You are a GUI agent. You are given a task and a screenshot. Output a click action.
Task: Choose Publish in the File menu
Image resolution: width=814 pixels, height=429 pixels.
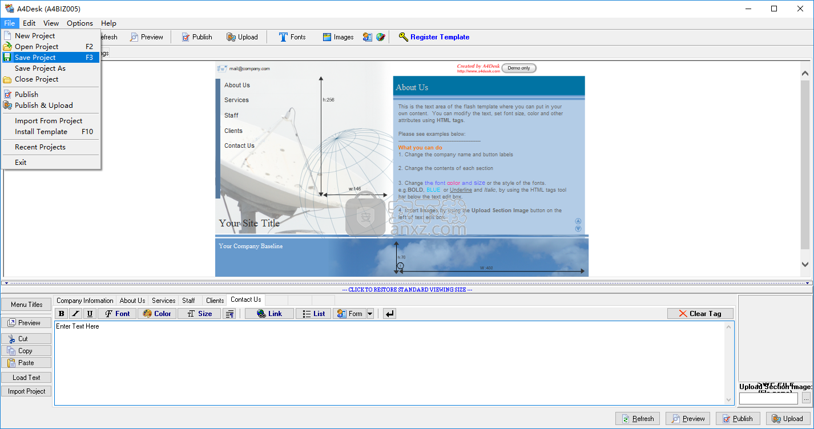pyautogui.click(x=51, y=95)
